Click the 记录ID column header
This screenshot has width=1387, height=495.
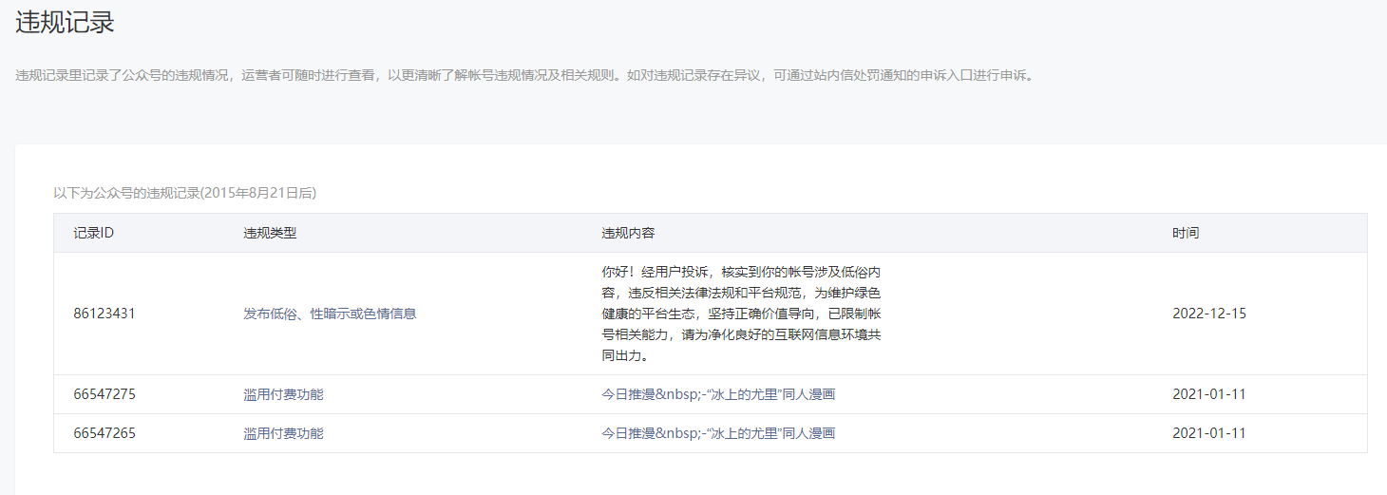coord(93,233)
